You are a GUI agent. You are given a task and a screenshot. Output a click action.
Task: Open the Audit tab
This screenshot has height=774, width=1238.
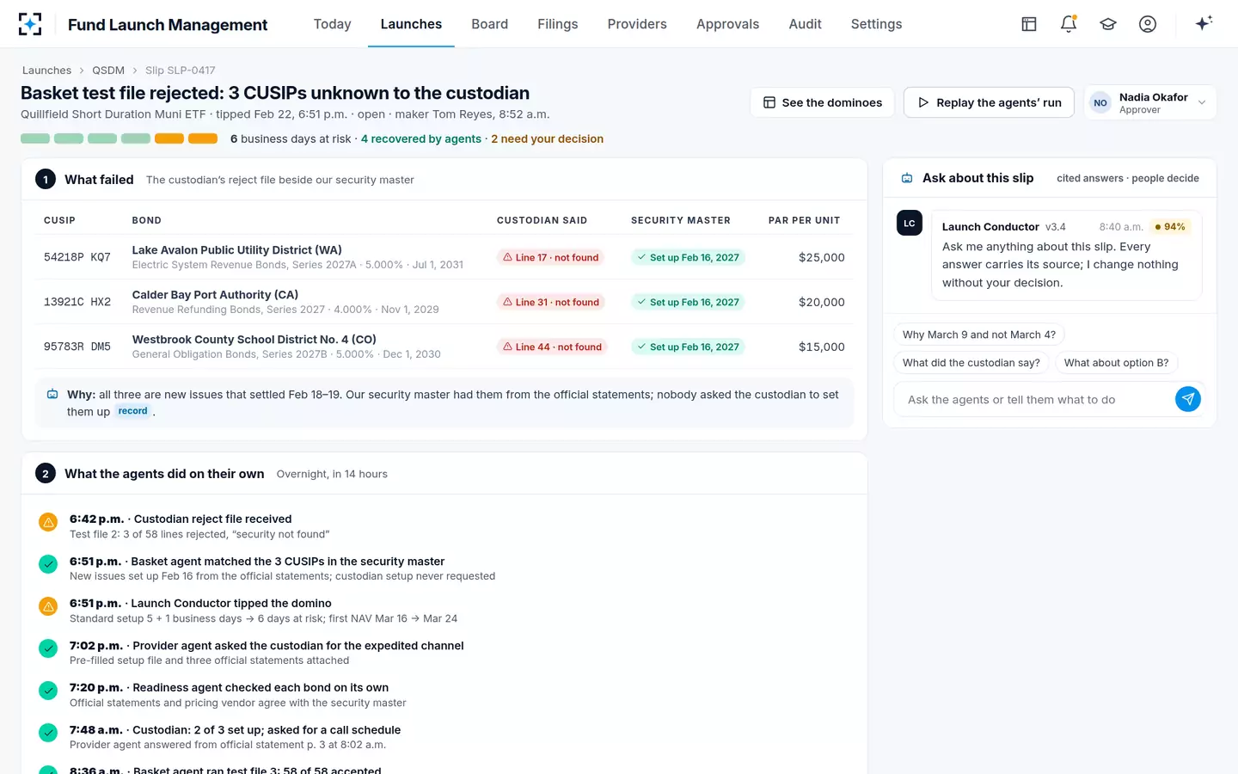click(x=805, y=24)
